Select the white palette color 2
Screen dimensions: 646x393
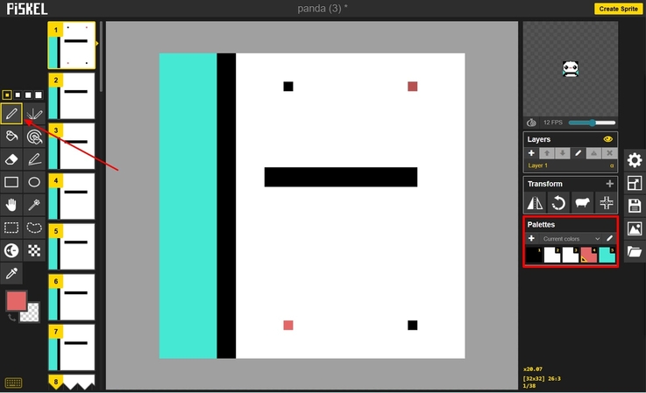pos(552,255)
